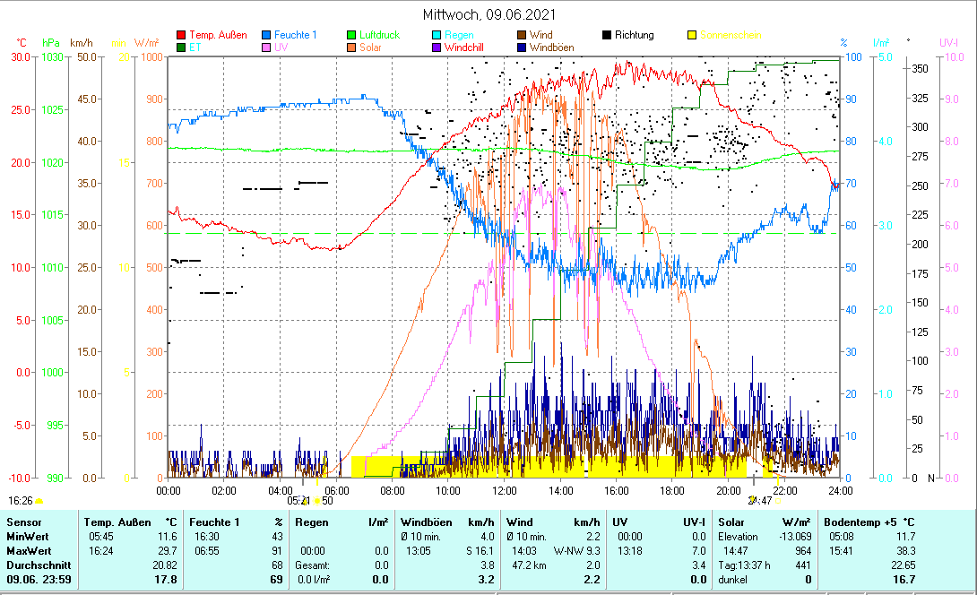Click the 12:00 time axis label
The height and width of the screenshot is (595, 977).
pos(504,490)
